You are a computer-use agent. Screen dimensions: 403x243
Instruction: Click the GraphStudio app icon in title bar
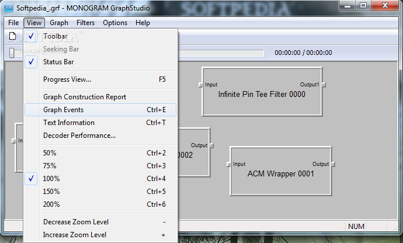[9, 8]
